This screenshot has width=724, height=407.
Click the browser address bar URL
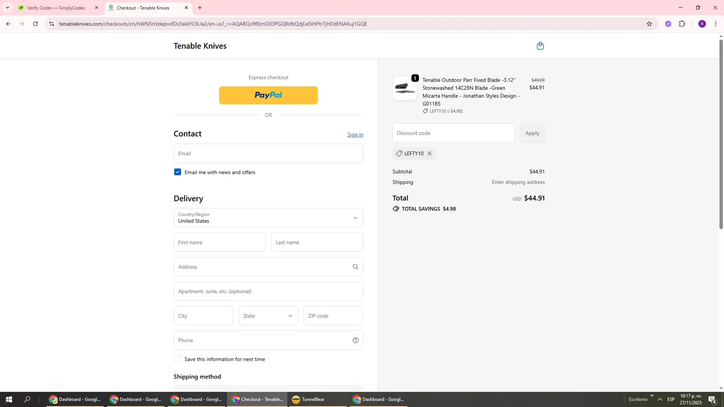[213, 24]
